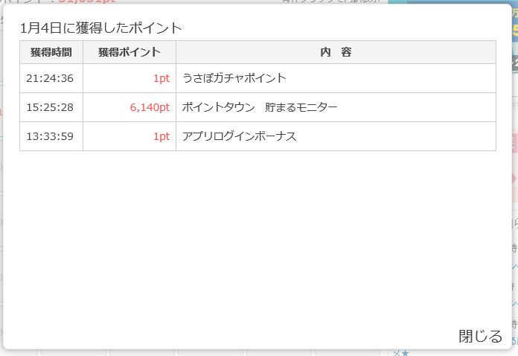518x356 pixels.
Task: Click the アプリログインボーナス entry
Action: 239,136
